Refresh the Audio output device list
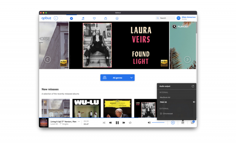This screenshot has width=236, height=143. coord(193,86)
